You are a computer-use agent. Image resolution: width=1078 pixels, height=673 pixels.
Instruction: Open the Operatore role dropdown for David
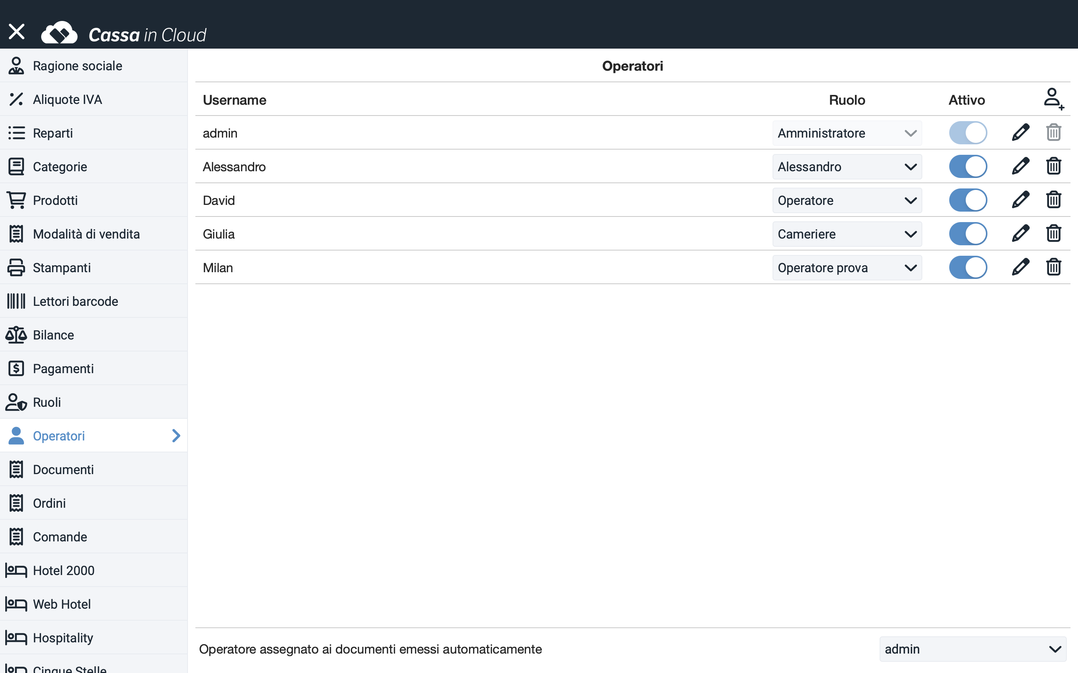pyautogui.click(x=847, y=200)
